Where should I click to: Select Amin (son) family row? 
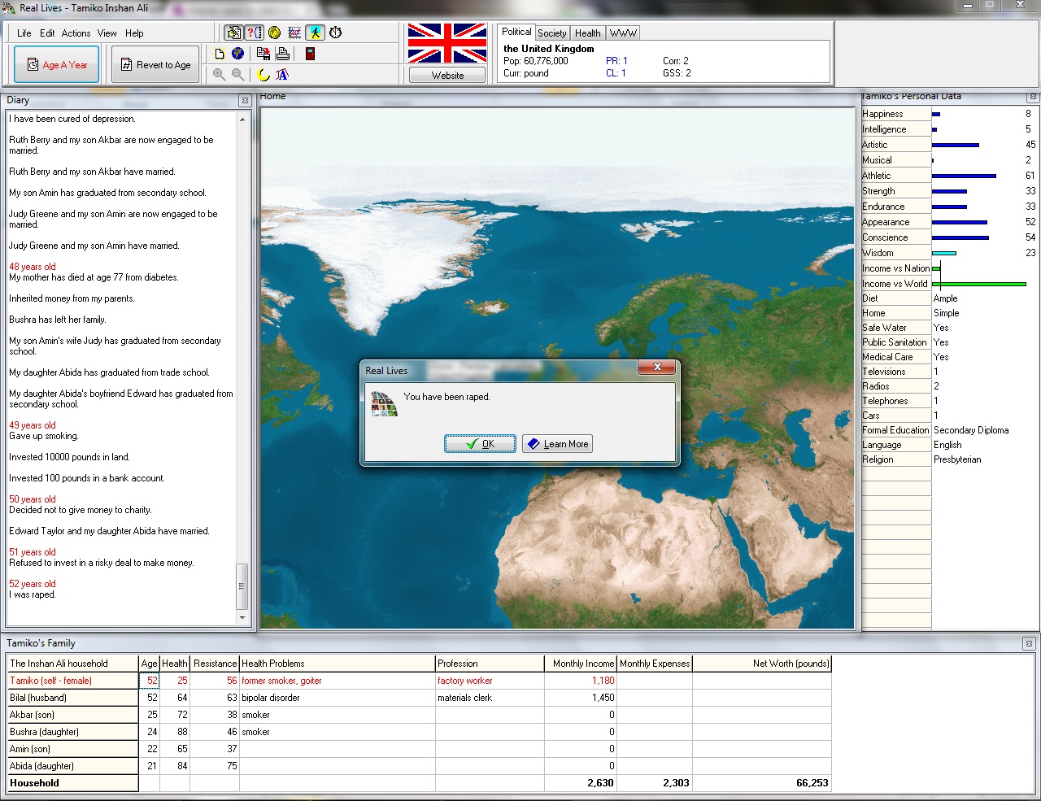point(419,749)
